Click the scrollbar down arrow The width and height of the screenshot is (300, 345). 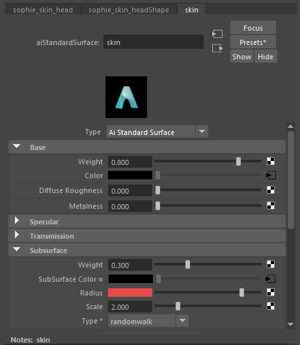pos(290,324)
